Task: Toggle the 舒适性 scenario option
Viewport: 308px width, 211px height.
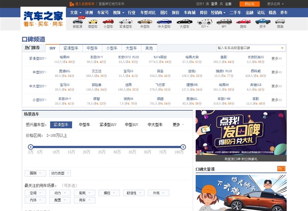Action: tap(134, 193)
